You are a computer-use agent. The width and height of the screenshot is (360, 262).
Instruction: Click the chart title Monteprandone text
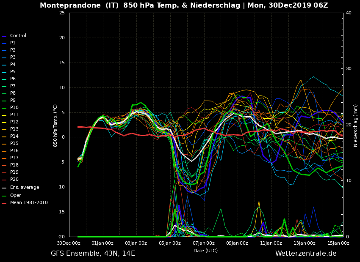71,5
